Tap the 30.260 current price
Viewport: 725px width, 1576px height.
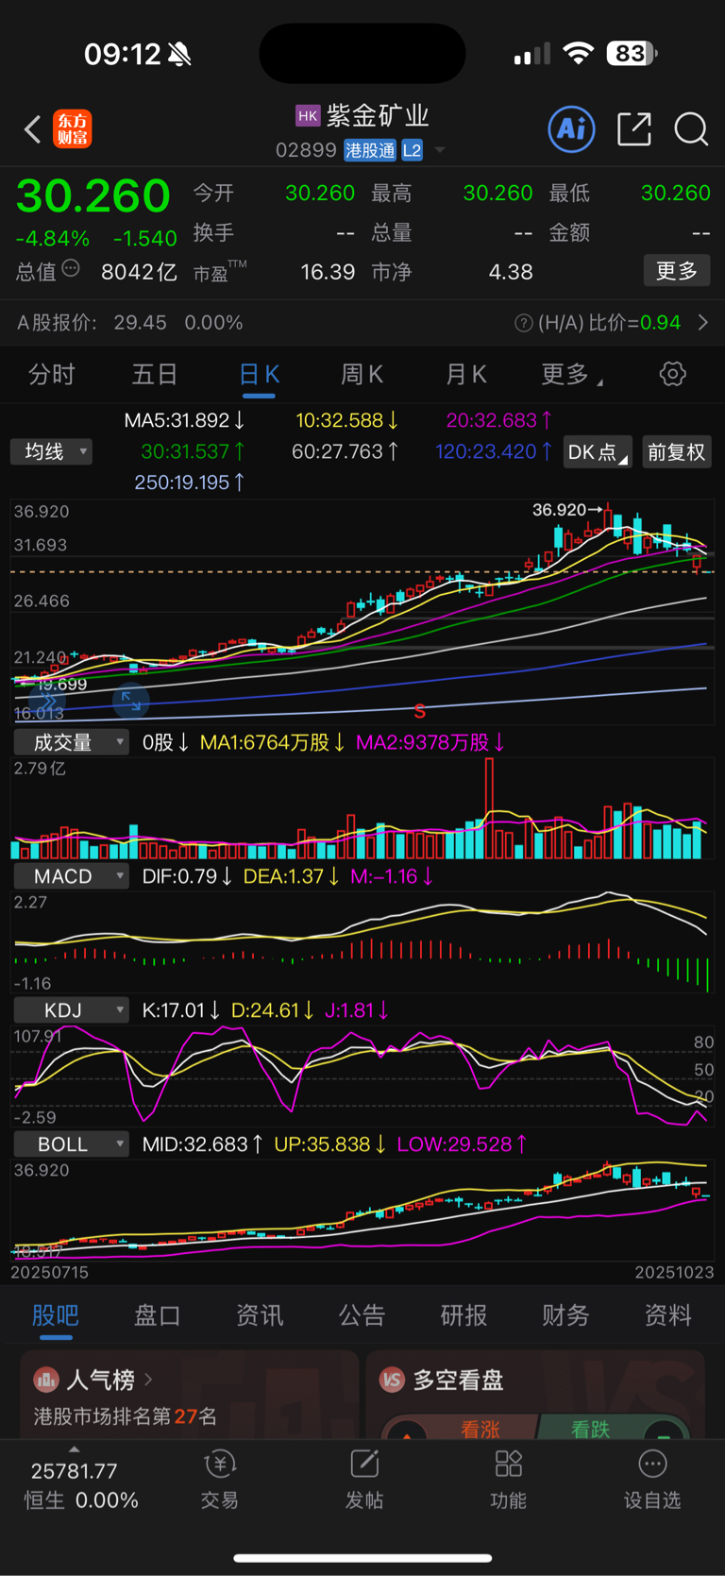[93, 195]
